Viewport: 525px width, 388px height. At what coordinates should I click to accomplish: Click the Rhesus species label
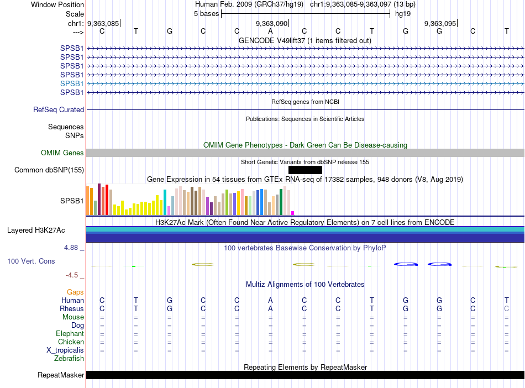pos(72,308)
